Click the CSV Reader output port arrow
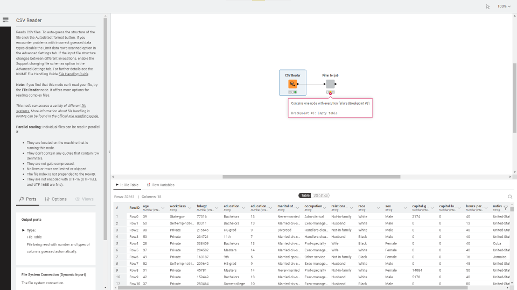The image size is (517, 290). pyautogui.click(x=298, y=84)
